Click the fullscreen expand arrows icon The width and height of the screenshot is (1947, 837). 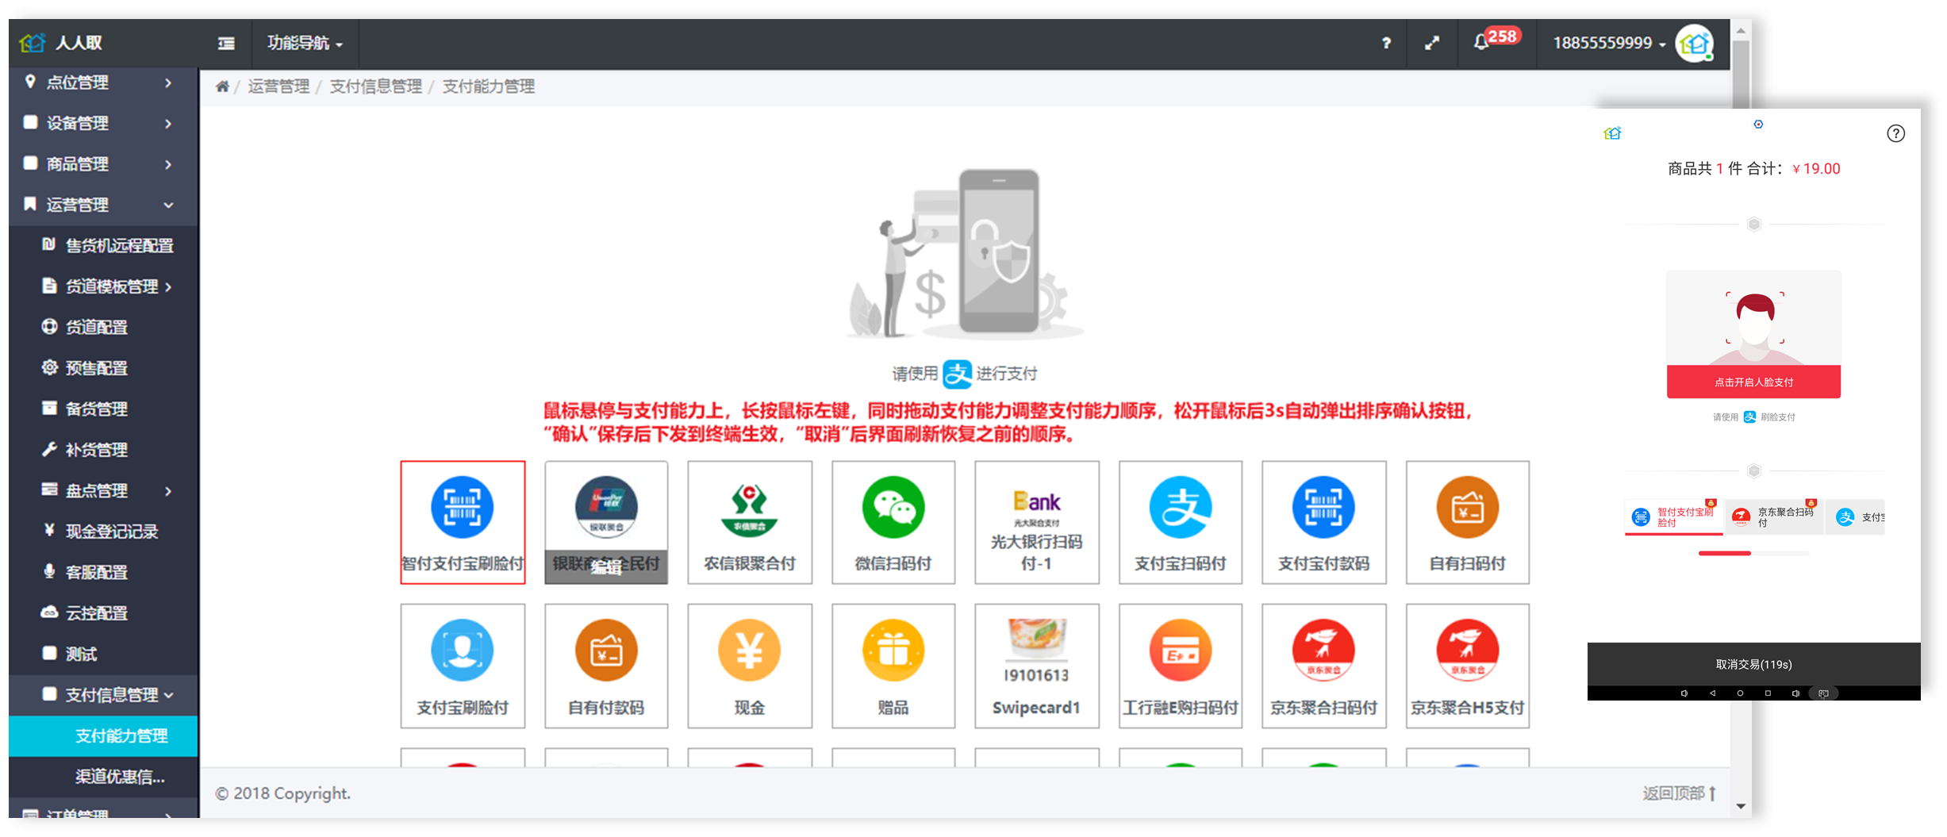1432,43
